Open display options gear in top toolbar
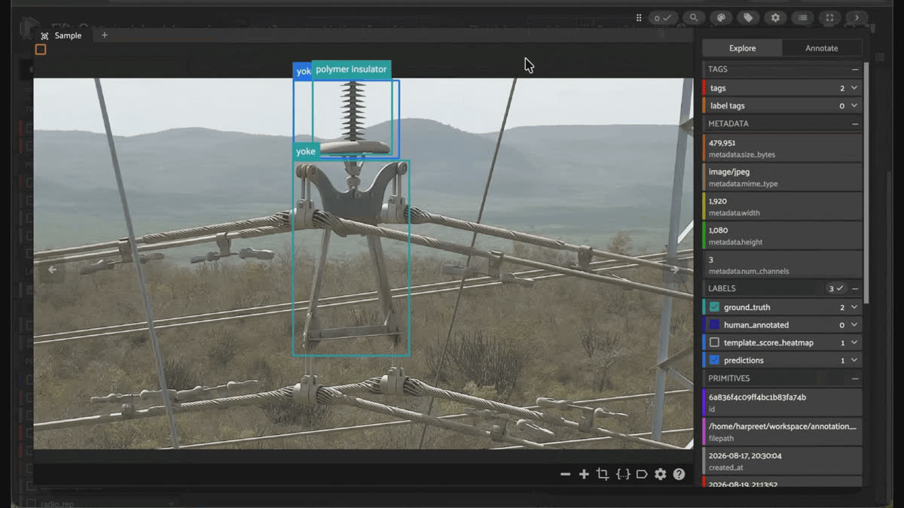This screenshot has width=904, height=508. click(x=775, y=18)
